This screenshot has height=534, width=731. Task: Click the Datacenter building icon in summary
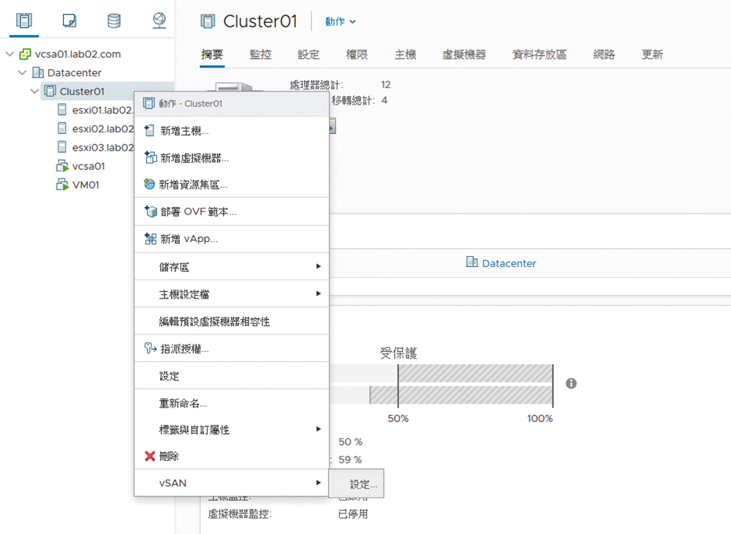[x=471, y=262]
